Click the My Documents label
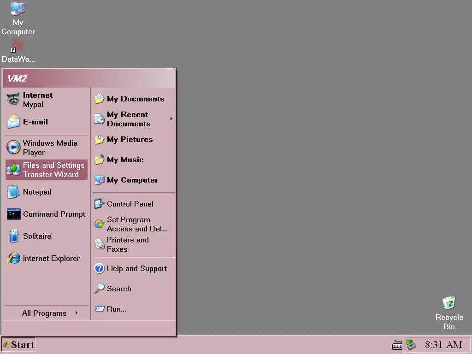Viewport: 472px width, 354px height. coord(136,99)
